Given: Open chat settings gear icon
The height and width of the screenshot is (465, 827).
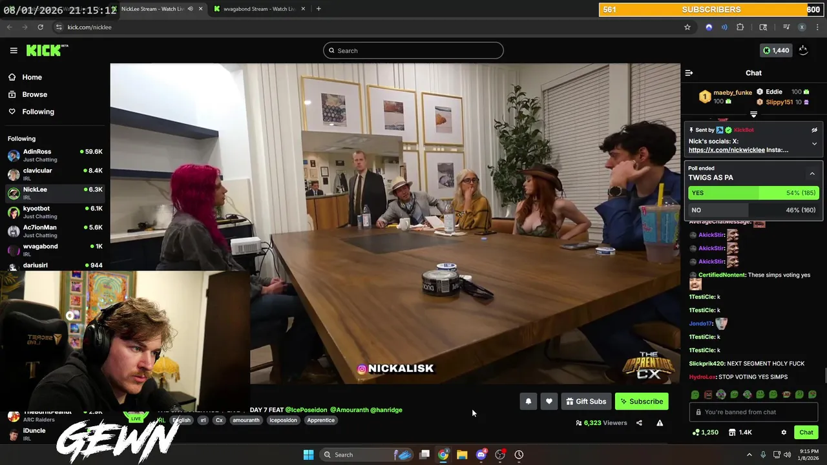Looking at the screenshot, I should click(x=784, y=433).
